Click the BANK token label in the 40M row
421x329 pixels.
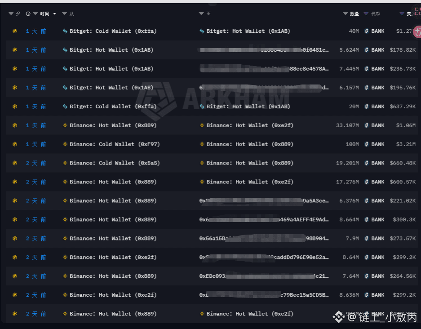[378, 31]
